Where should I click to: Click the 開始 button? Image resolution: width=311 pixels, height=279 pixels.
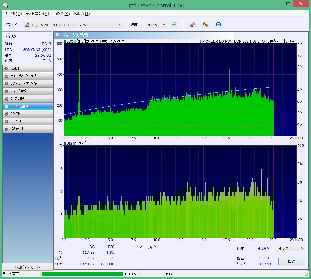click(292, 261)
